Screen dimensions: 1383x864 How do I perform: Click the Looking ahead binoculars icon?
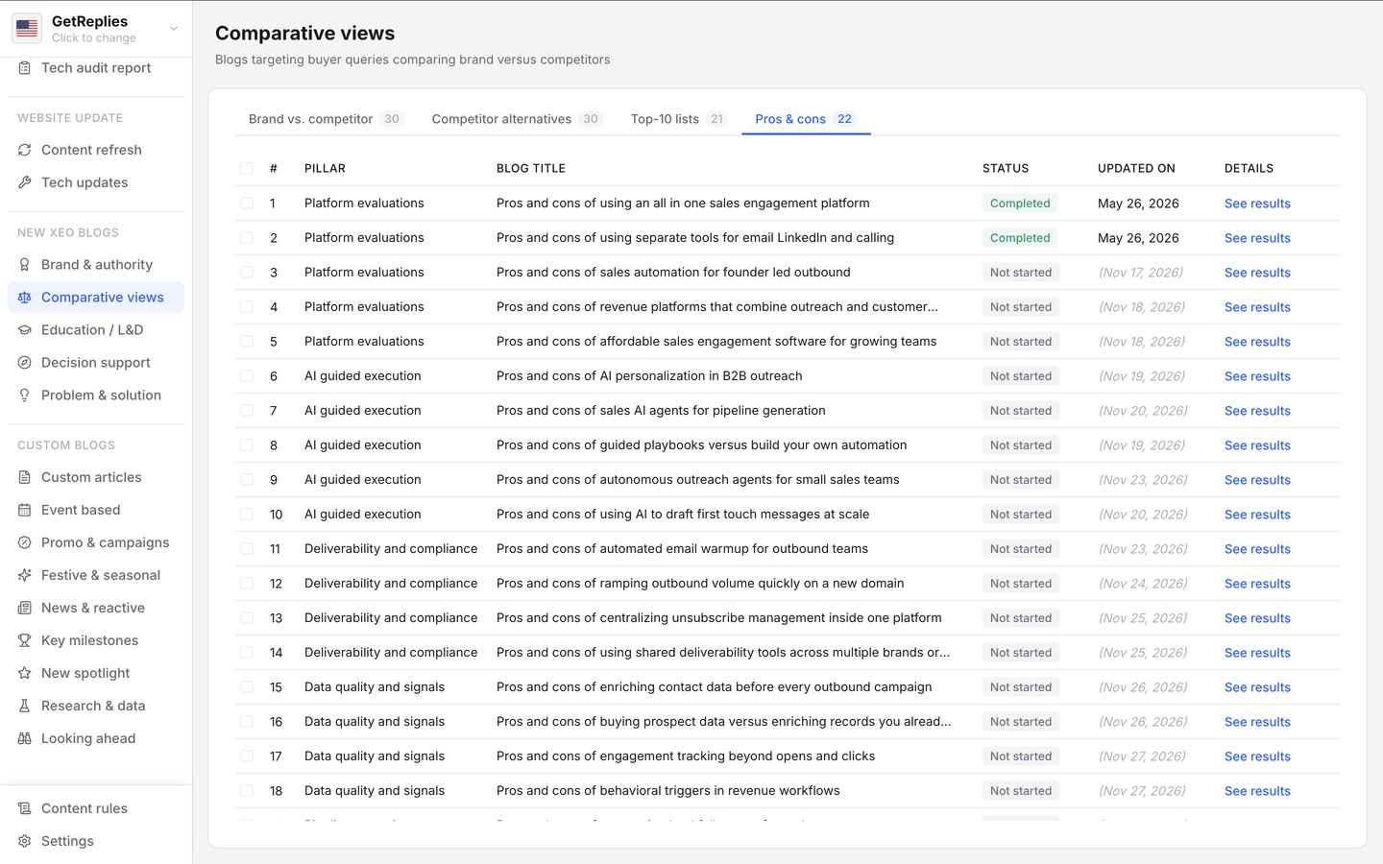click(x=25, y=738)
